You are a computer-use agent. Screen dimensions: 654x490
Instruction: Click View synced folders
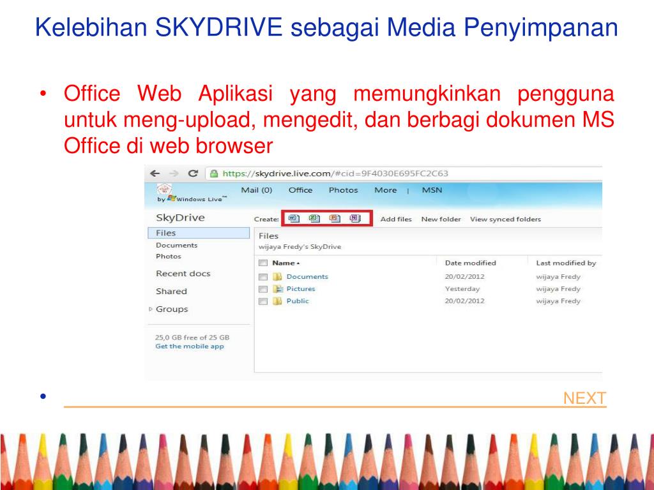coord(505,219)
